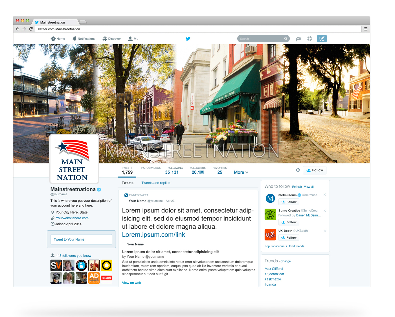Expand the More dropdown
Viewport: 395px width, 317px height.
click(x=241, y=172)
